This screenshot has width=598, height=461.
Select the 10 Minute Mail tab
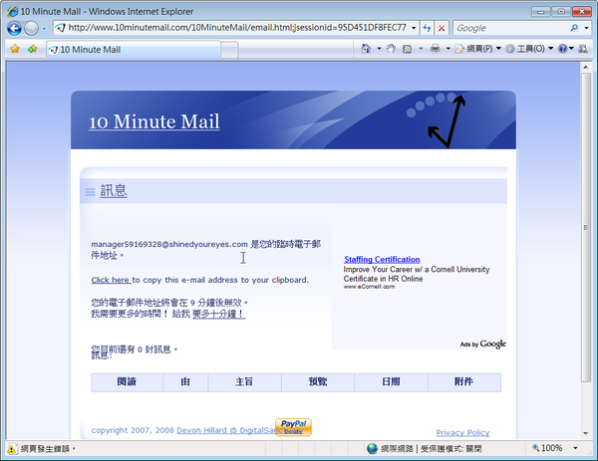coord(134,50)
